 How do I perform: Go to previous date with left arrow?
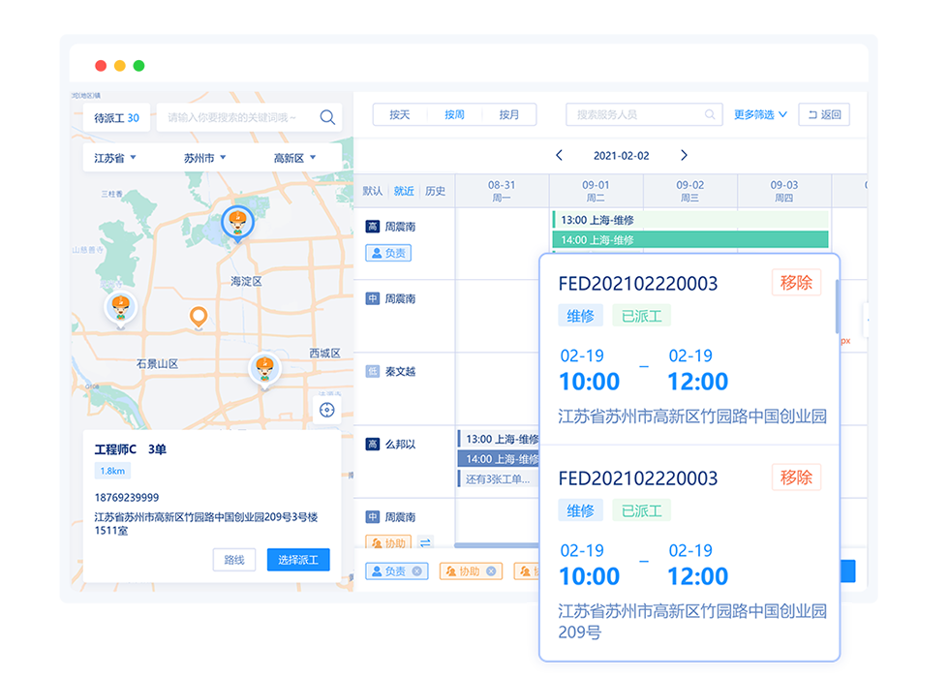pyautogui.click(x=559, y=156)
